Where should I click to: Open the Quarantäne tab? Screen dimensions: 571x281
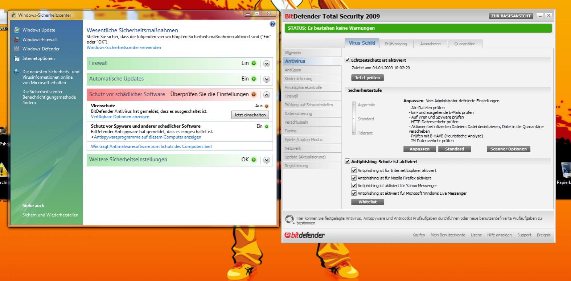pyautogui.click(x=465, y=44)
